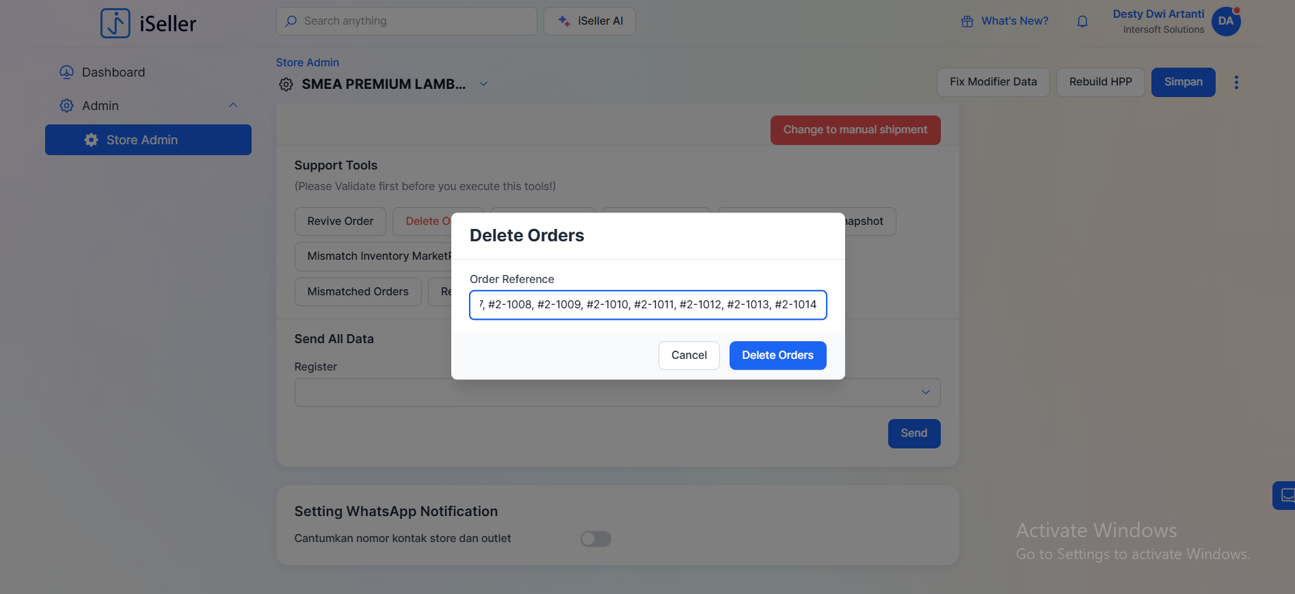
Task: Click the gear icon beside store name
Action: [x=286, y=84]
